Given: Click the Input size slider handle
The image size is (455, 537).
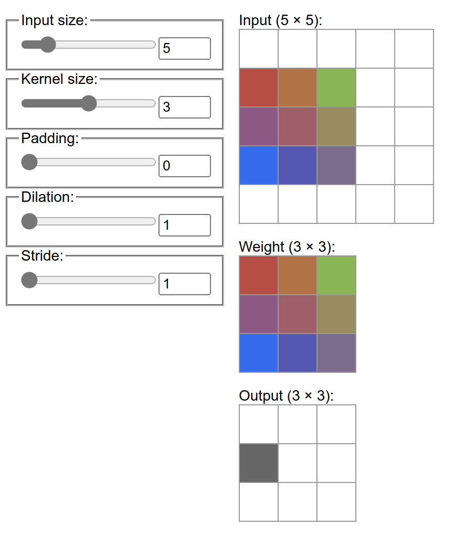Looking at the screenshot, I should [48, 45].
